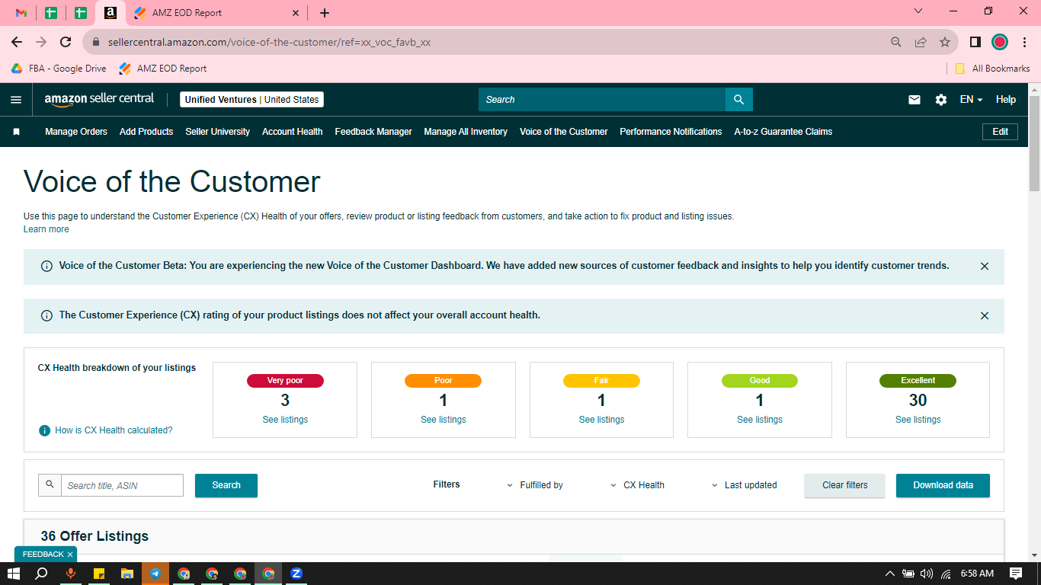
Task: Click the top Seller Central Search field
Action: pos(602,100)
